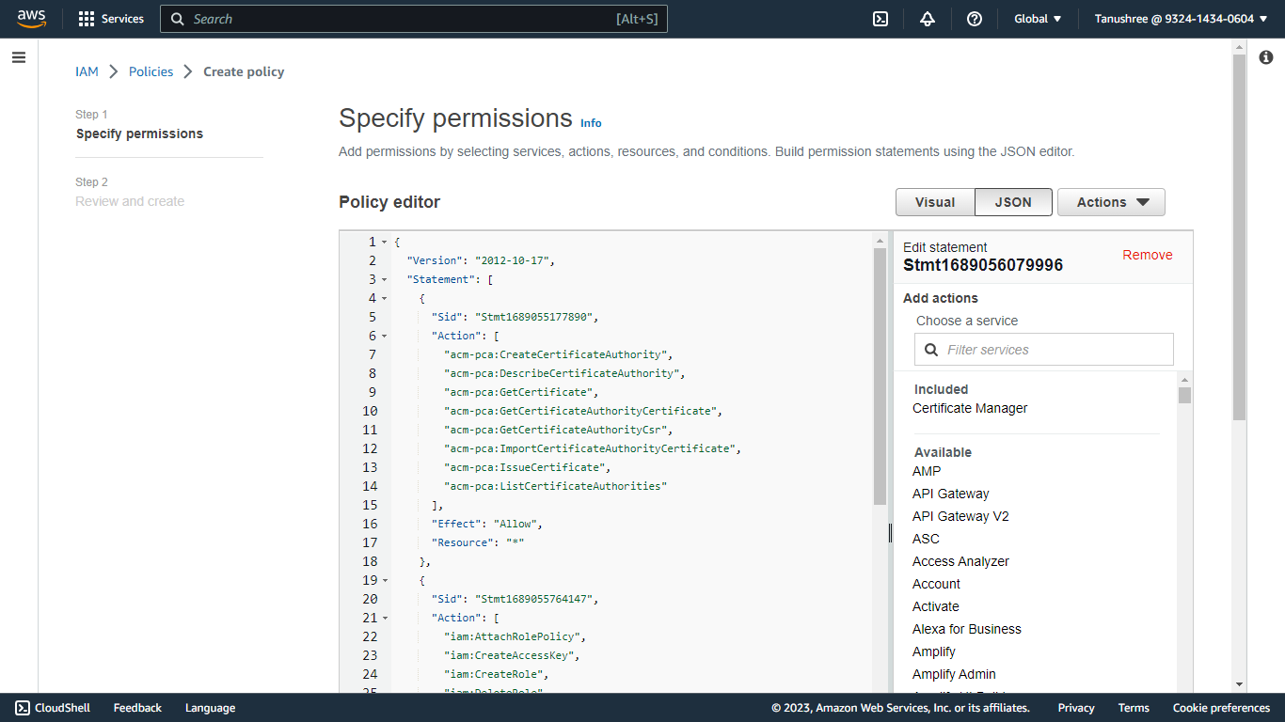This screenshot has height=722, width=1285.
Task: Click the editor panel splitter handle
Action: [890, 533]
